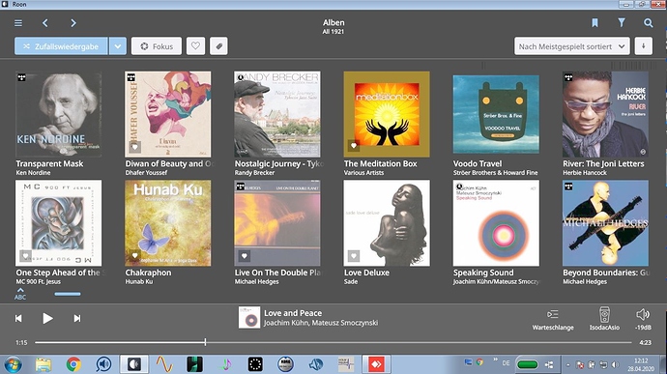The image size is (667, 374).
Task: Click the red taskbar application icon
Action: click(x=376, y=364)
